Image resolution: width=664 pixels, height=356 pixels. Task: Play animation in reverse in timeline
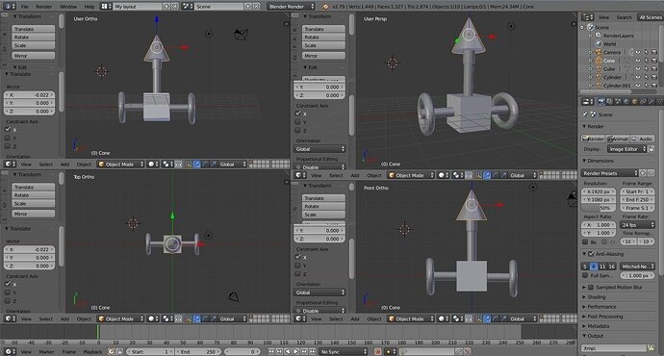288,351
